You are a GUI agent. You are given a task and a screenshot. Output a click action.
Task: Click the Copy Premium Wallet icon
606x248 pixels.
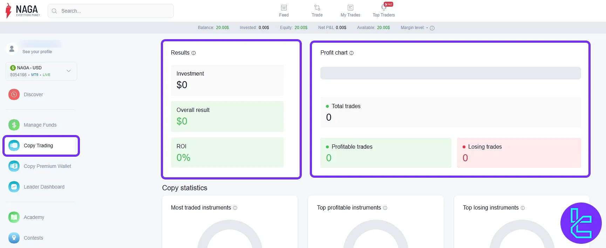tap(14, 166)
